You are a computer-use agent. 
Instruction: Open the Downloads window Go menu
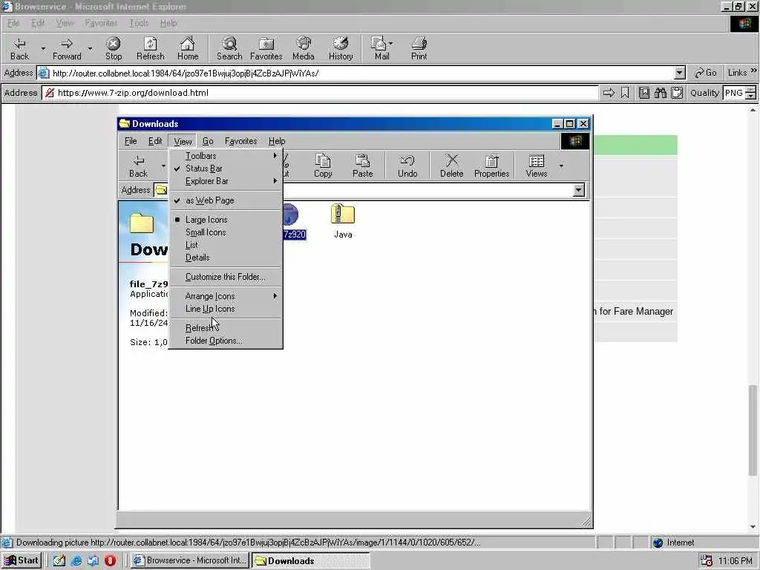click(x=208, y=141)
